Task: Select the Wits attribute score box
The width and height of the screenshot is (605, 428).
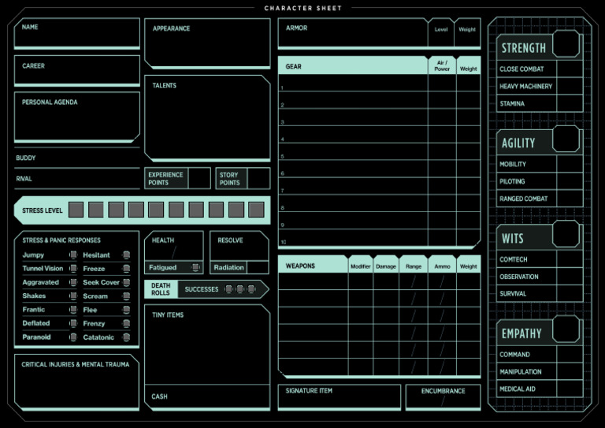Action: pos(566,234)
